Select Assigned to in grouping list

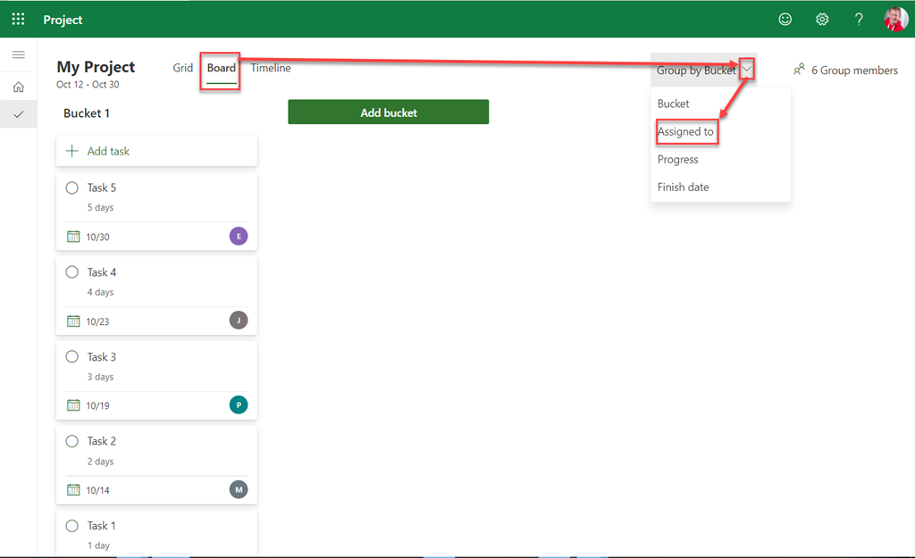tap(685, 132)
